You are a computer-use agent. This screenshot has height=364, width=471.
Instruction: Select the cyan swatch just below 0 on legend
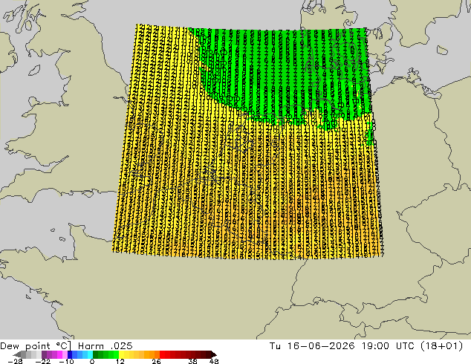coord(90,354)
